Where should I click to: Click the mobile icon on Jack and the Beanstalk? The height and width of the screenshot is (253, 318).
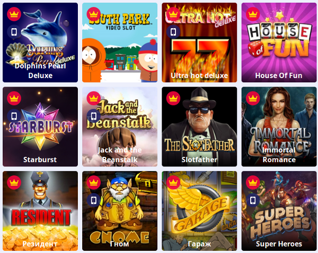pyautogui.click(x=93, y=116)
